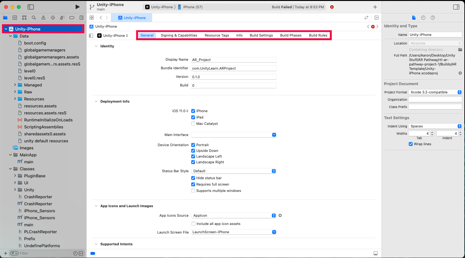Click the plus button in toolbar

(375, 7)
